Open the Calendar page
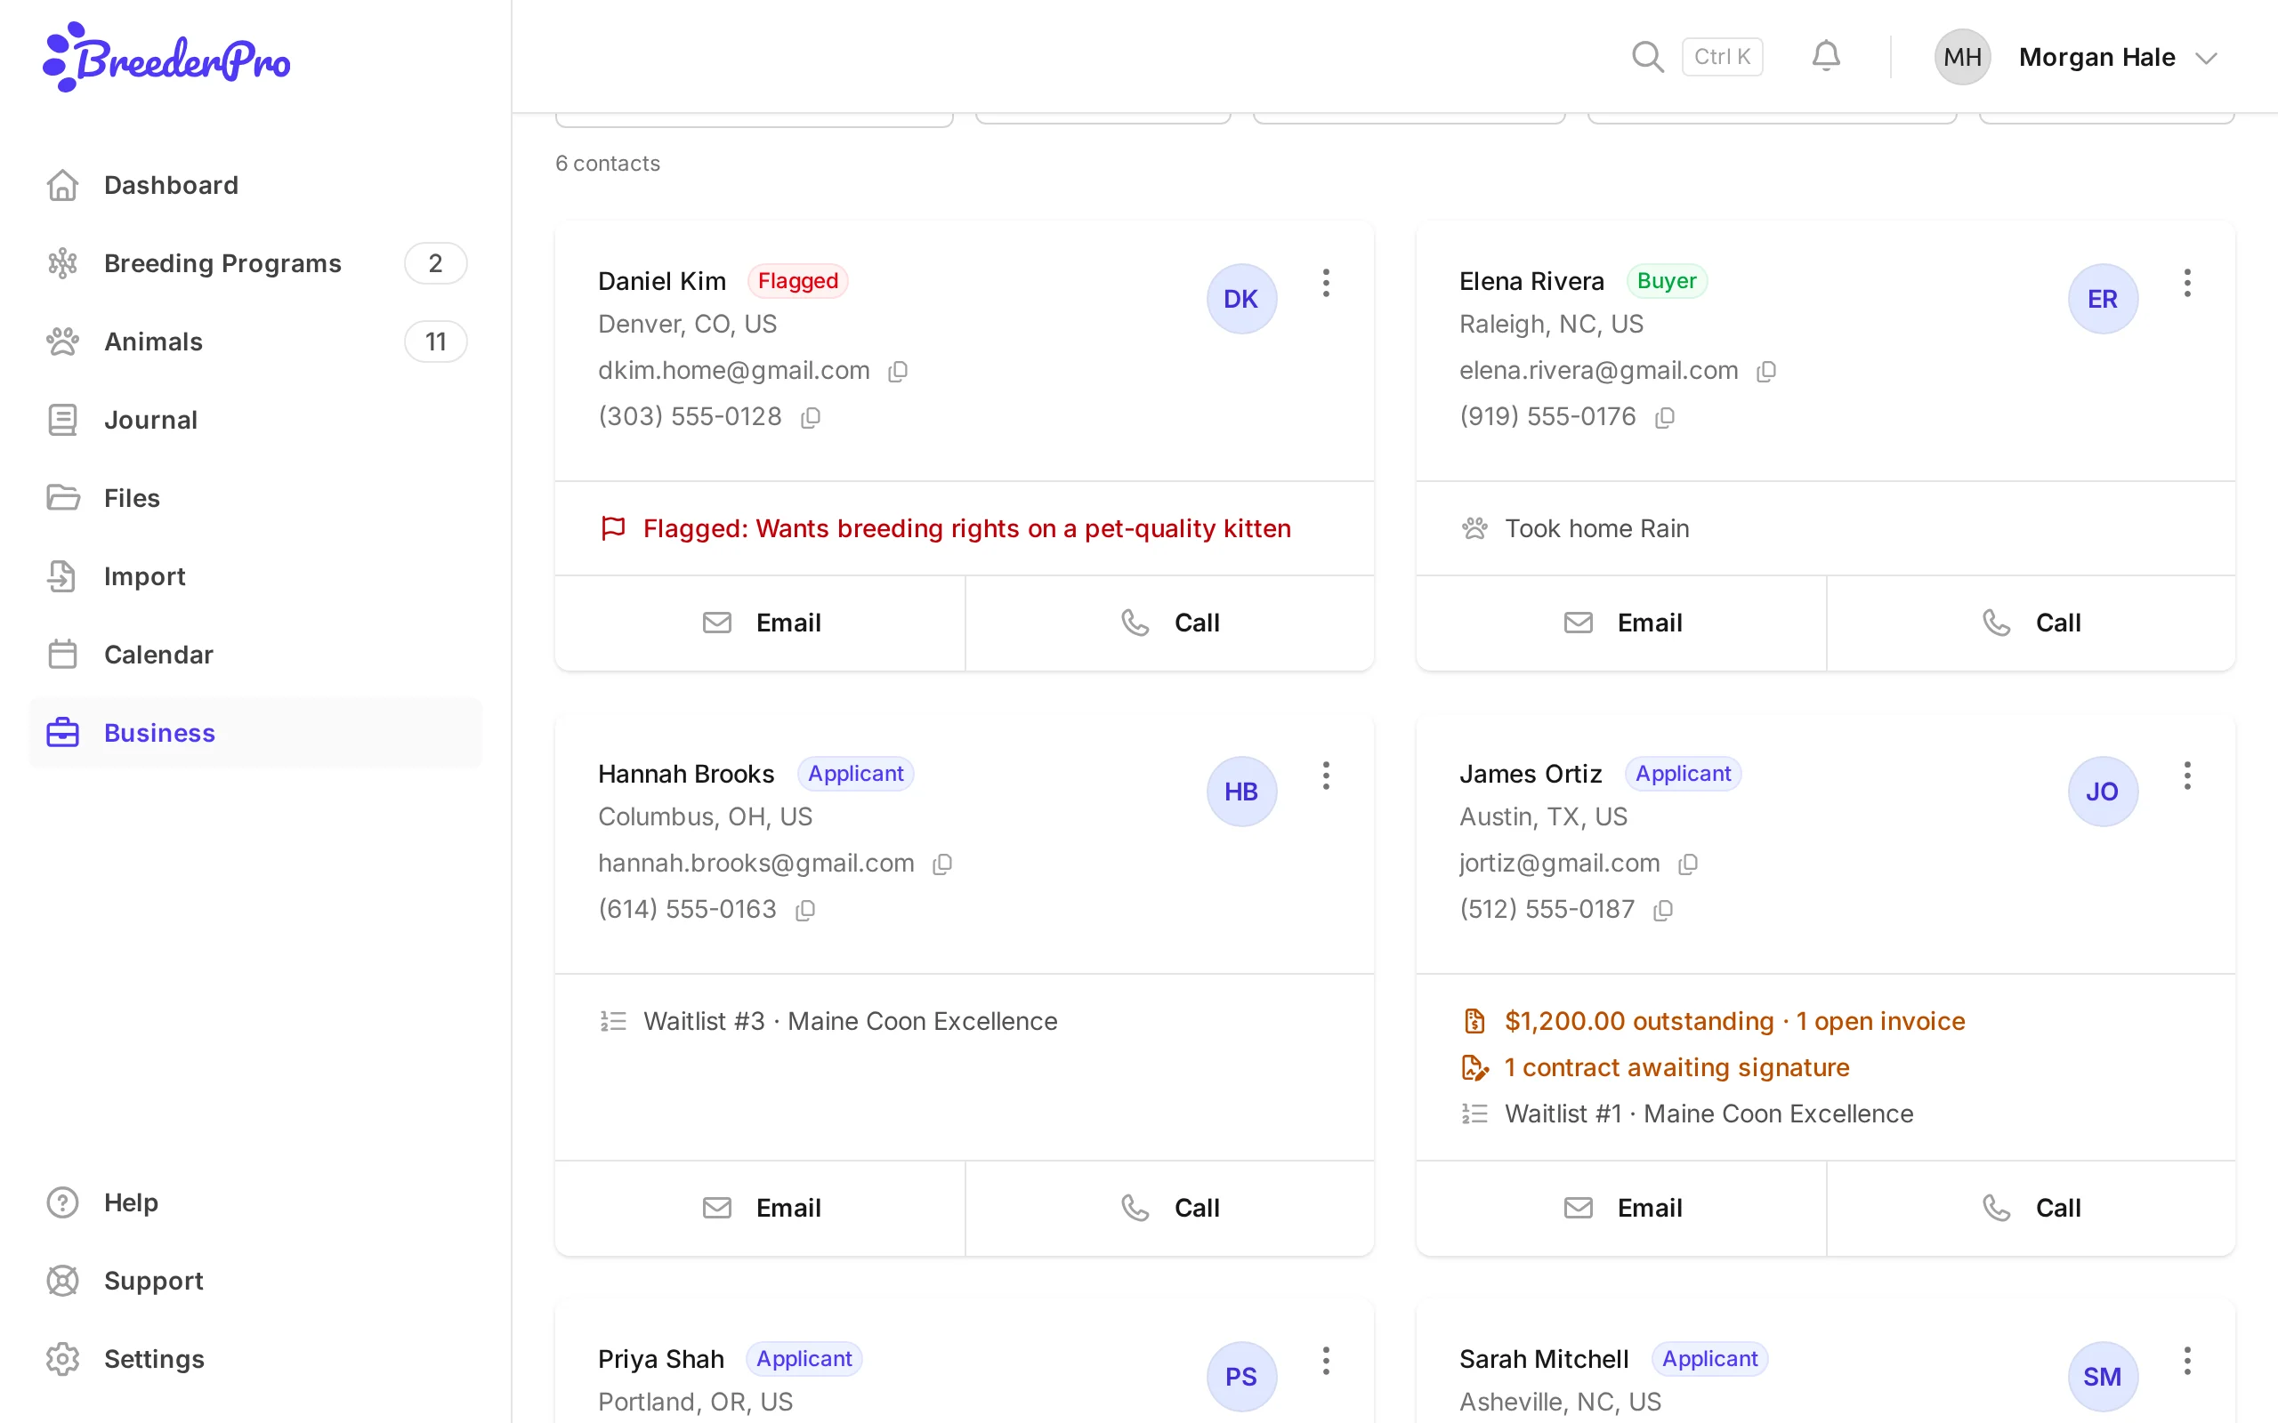The image size is (2278, 1423). tap(255, 654)
